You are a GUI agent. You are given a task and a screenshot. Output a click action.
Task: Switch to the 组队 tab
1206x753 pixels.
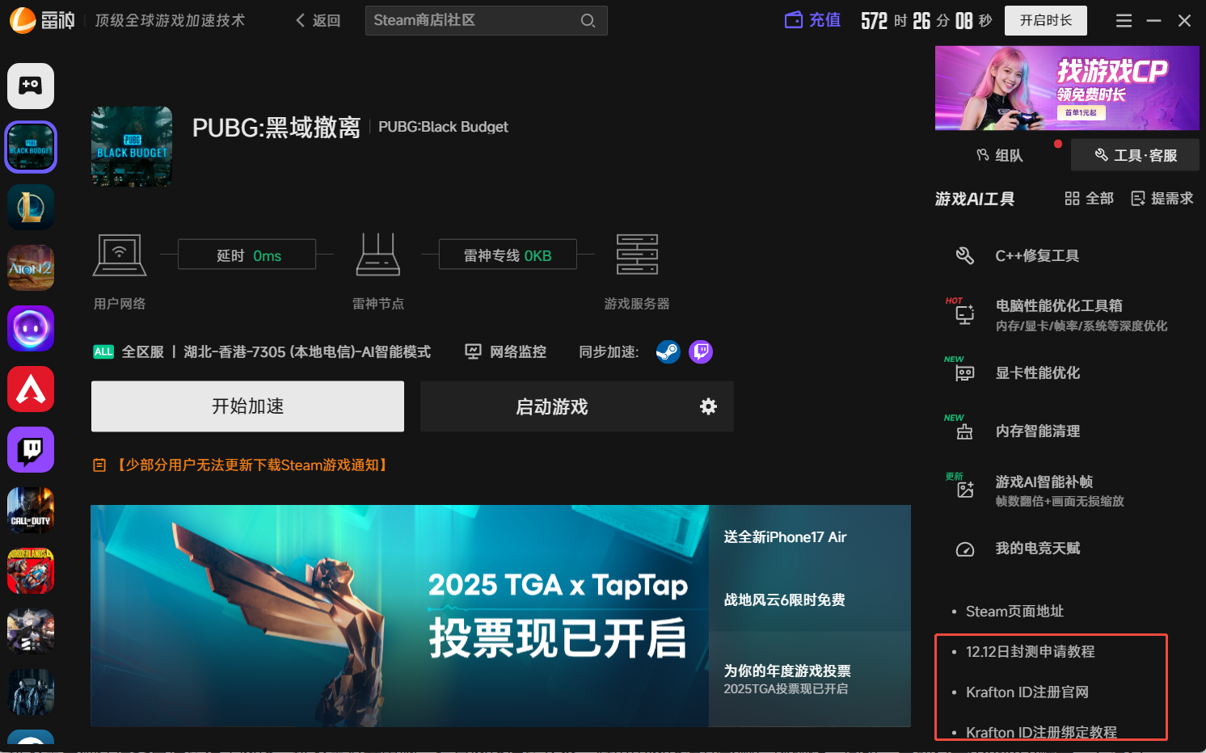1000,155
